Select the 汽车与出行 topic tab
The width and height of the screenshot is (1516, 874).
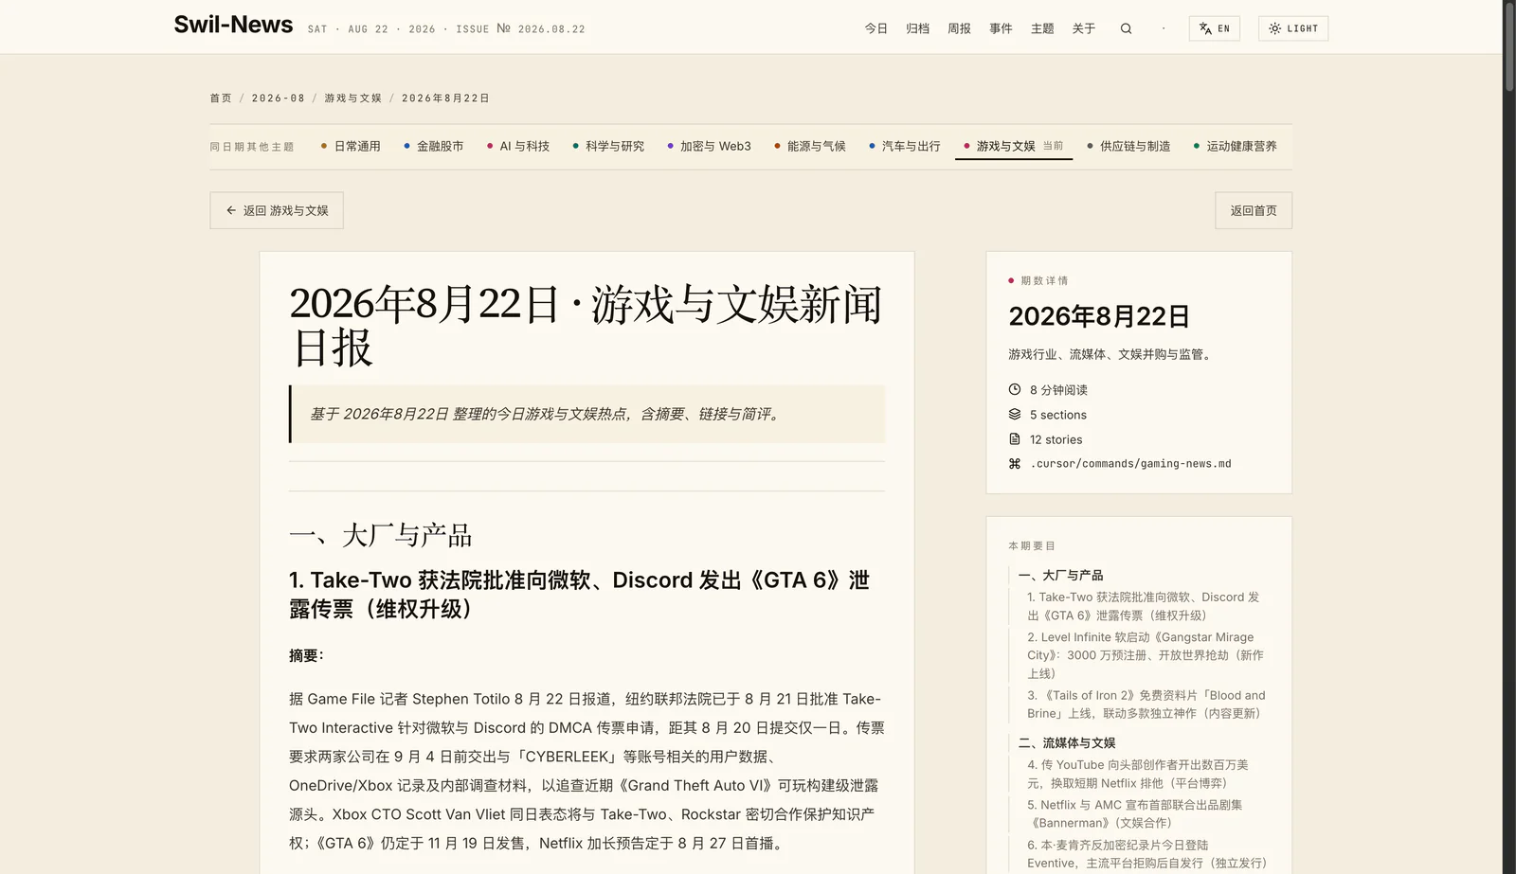tap(905, 146)
